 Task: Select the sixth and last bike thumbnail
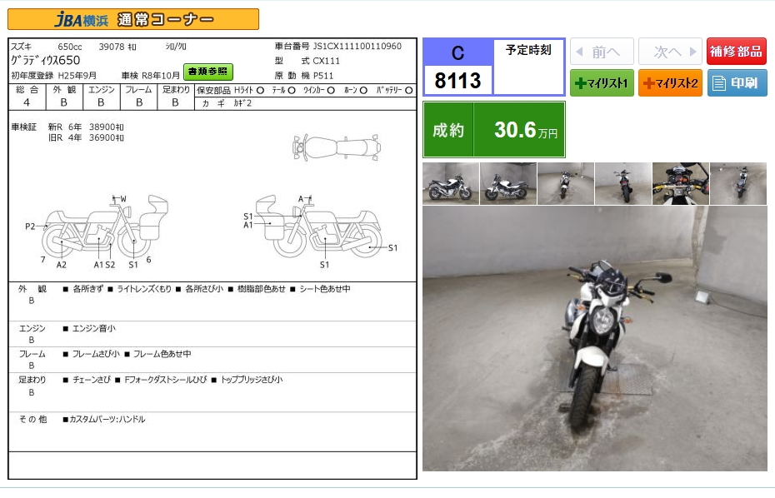(x=737, y=183)
